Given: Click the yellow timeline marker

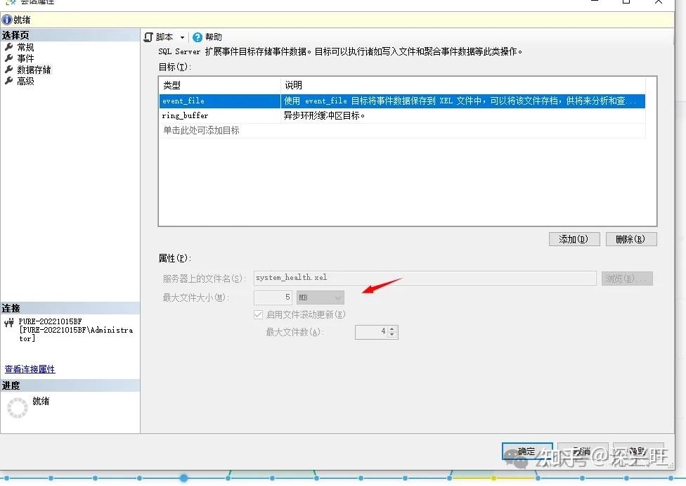Looking at the screenshot, I should click(493, 478).
